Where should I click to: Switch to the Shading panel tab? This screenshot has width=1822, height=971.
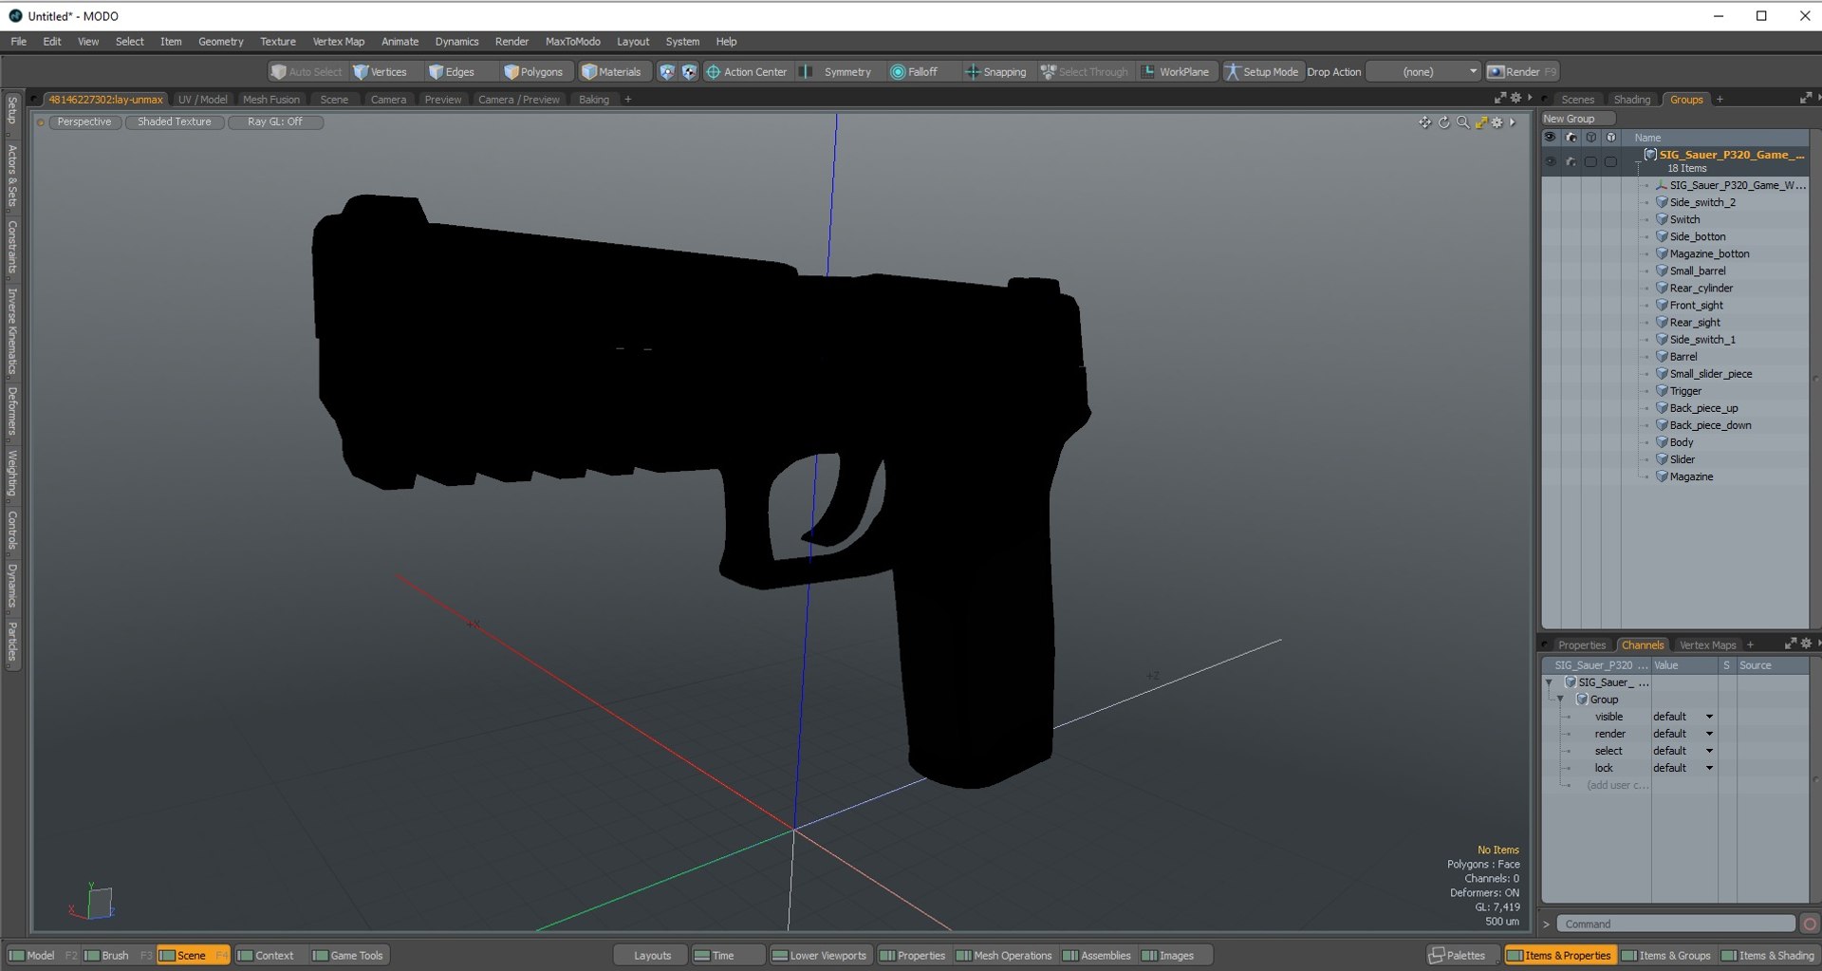pyautogui.click(x=1631, y=100)
